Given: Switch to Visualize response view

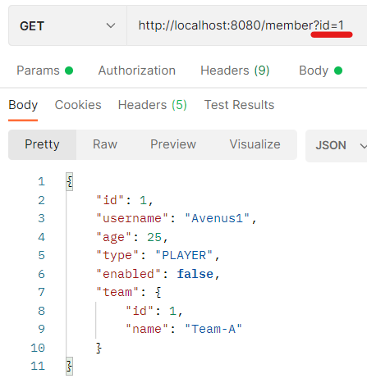Looking at the screenshot, I should [255, 144].
